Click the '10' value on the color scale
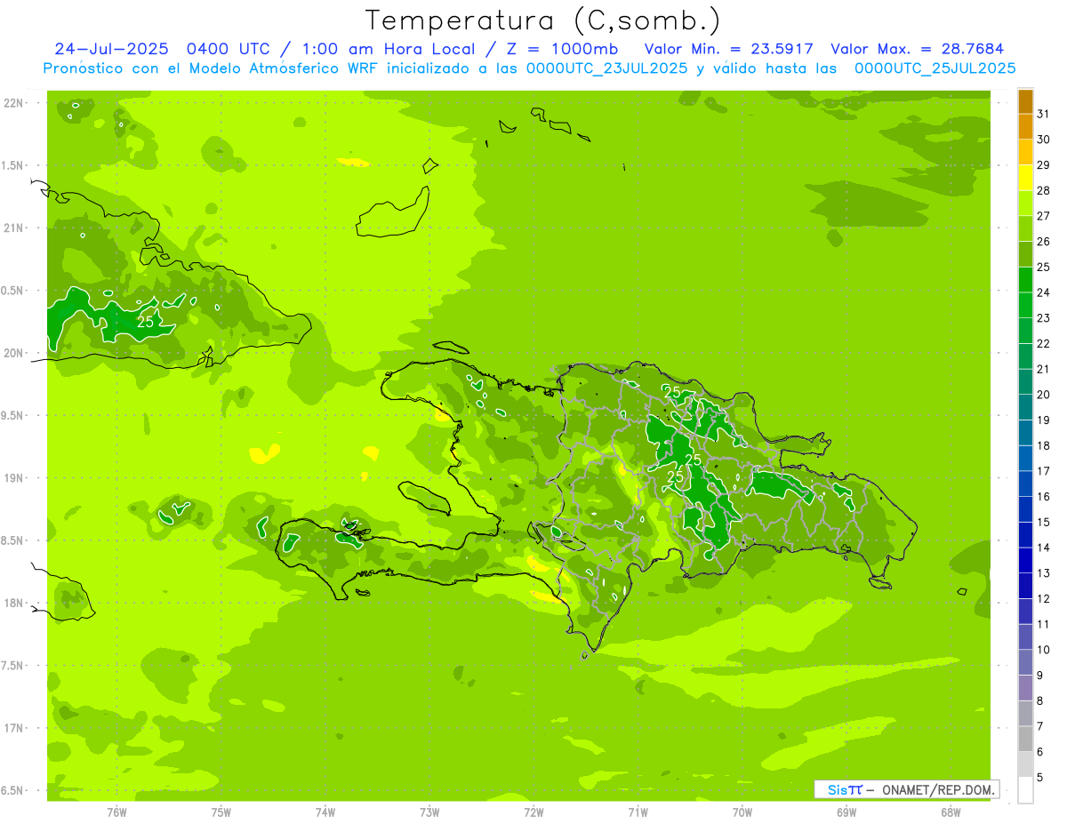 click(1044, 650)
